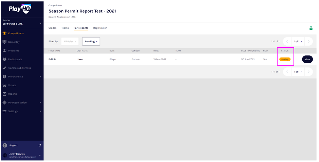Expand the Settings section
Image resolution: width=319 pixels, height=162 pixels.
click(40, 111)
